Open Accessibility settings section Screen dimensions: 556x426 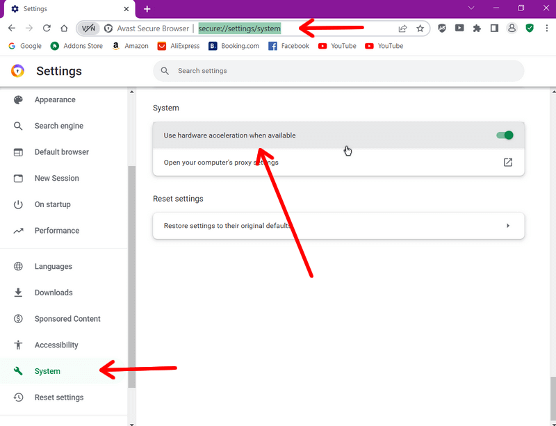click(56, 345)
